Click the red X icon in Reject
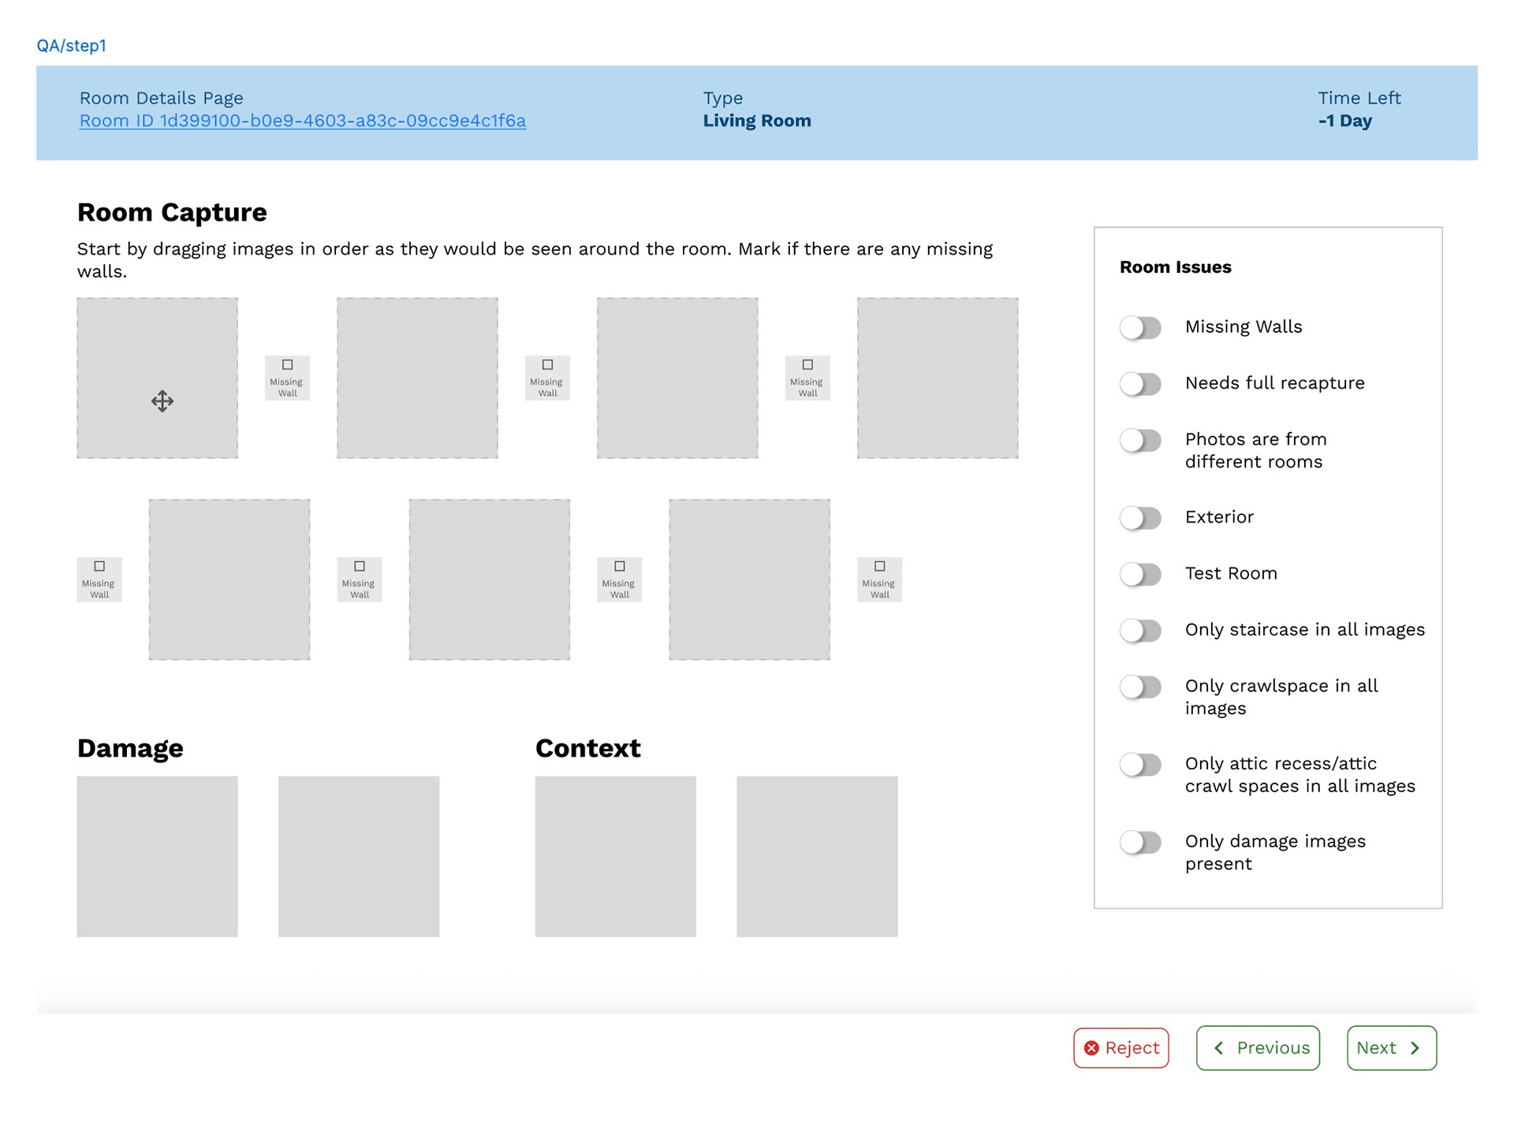 [x=1091, y=1048]
